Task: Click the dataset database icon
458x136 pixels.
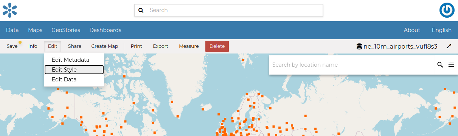Action: [359, 47]
